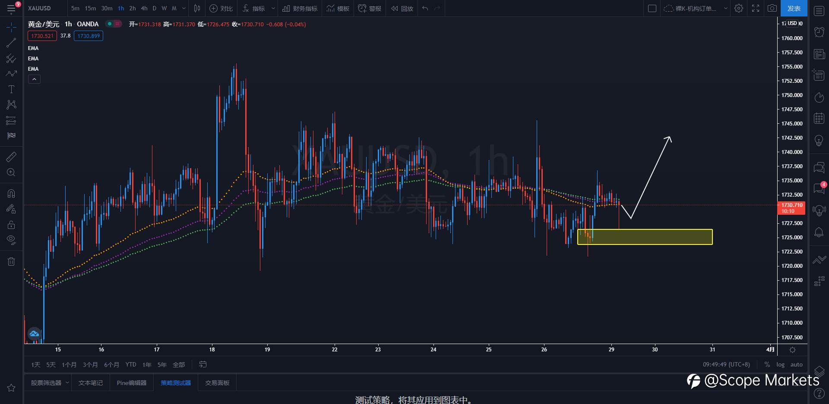Select the ruler measure tool
This screenshot has width=829, height=404.
(11, 157)
